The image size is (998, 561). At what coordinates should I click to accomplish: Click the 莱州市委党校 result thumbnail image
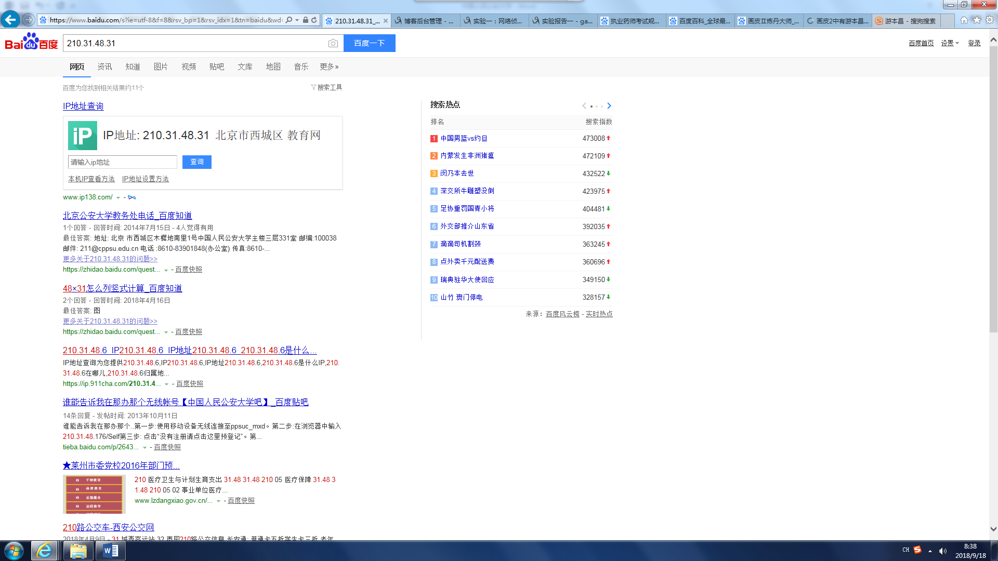click(94, 493)
